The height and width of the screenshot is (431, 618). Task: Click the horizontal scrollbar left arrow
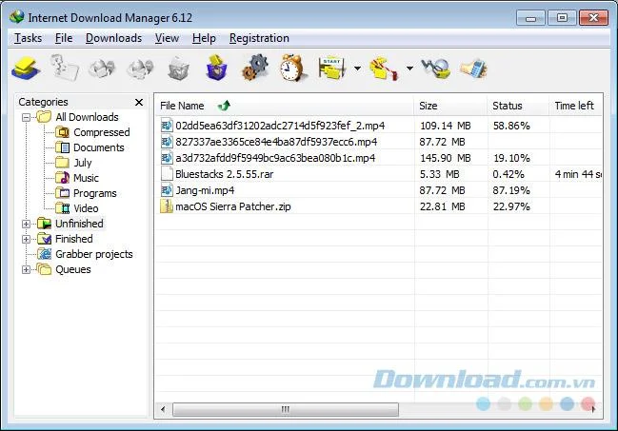click(163, 409)
